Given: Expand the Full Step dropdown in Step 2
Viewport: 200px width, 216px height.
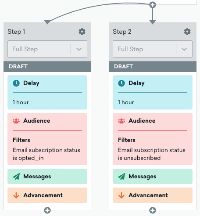Looking at the screenshot, I should click(153, 49).
